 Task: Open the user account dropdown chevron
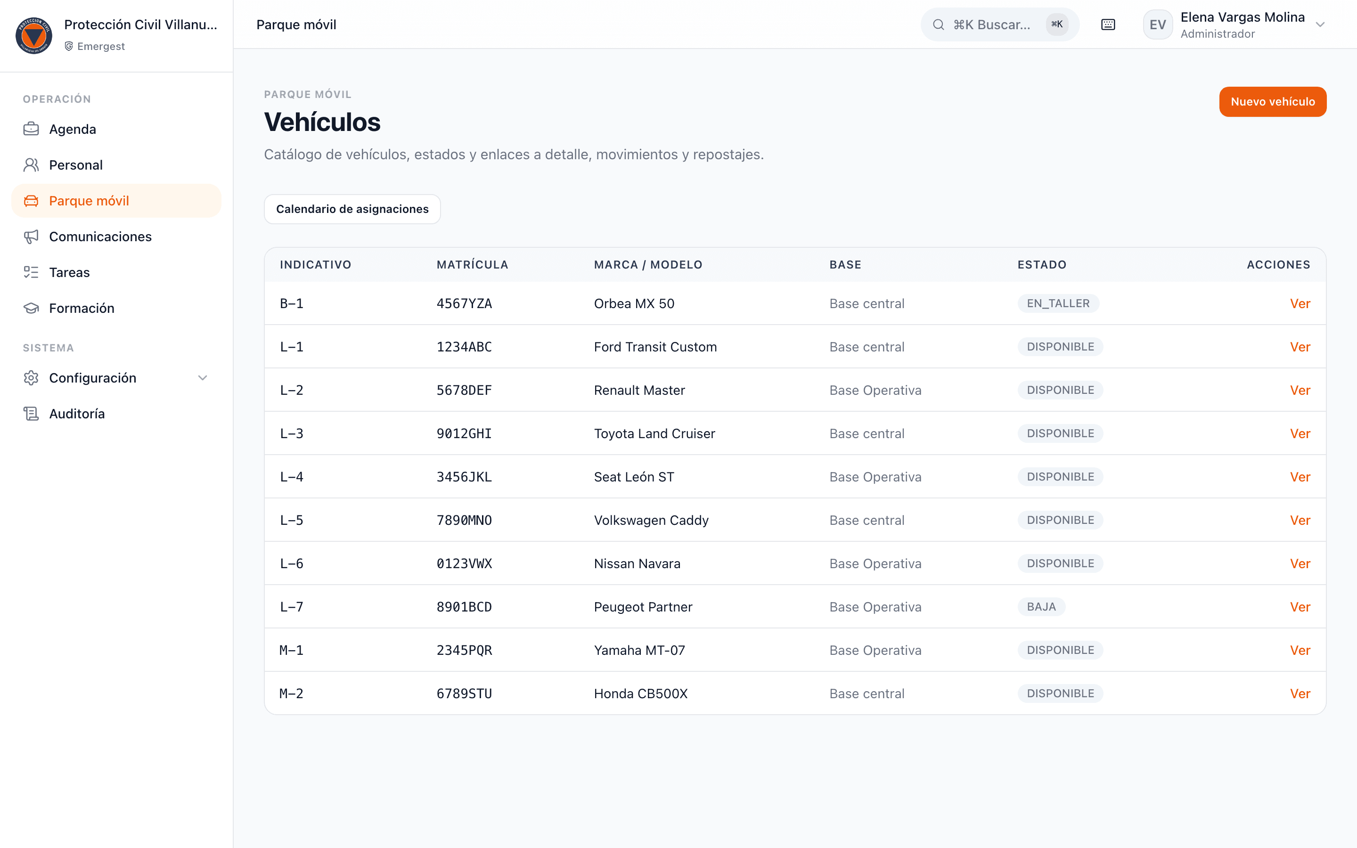click(x=1321, y=24)
